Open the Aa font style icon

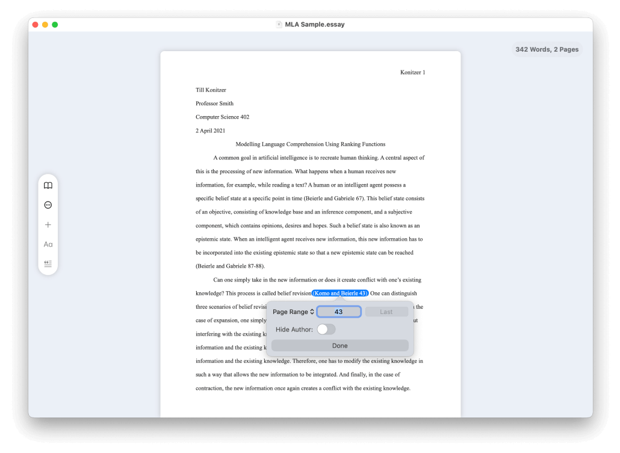pos(48,244)
